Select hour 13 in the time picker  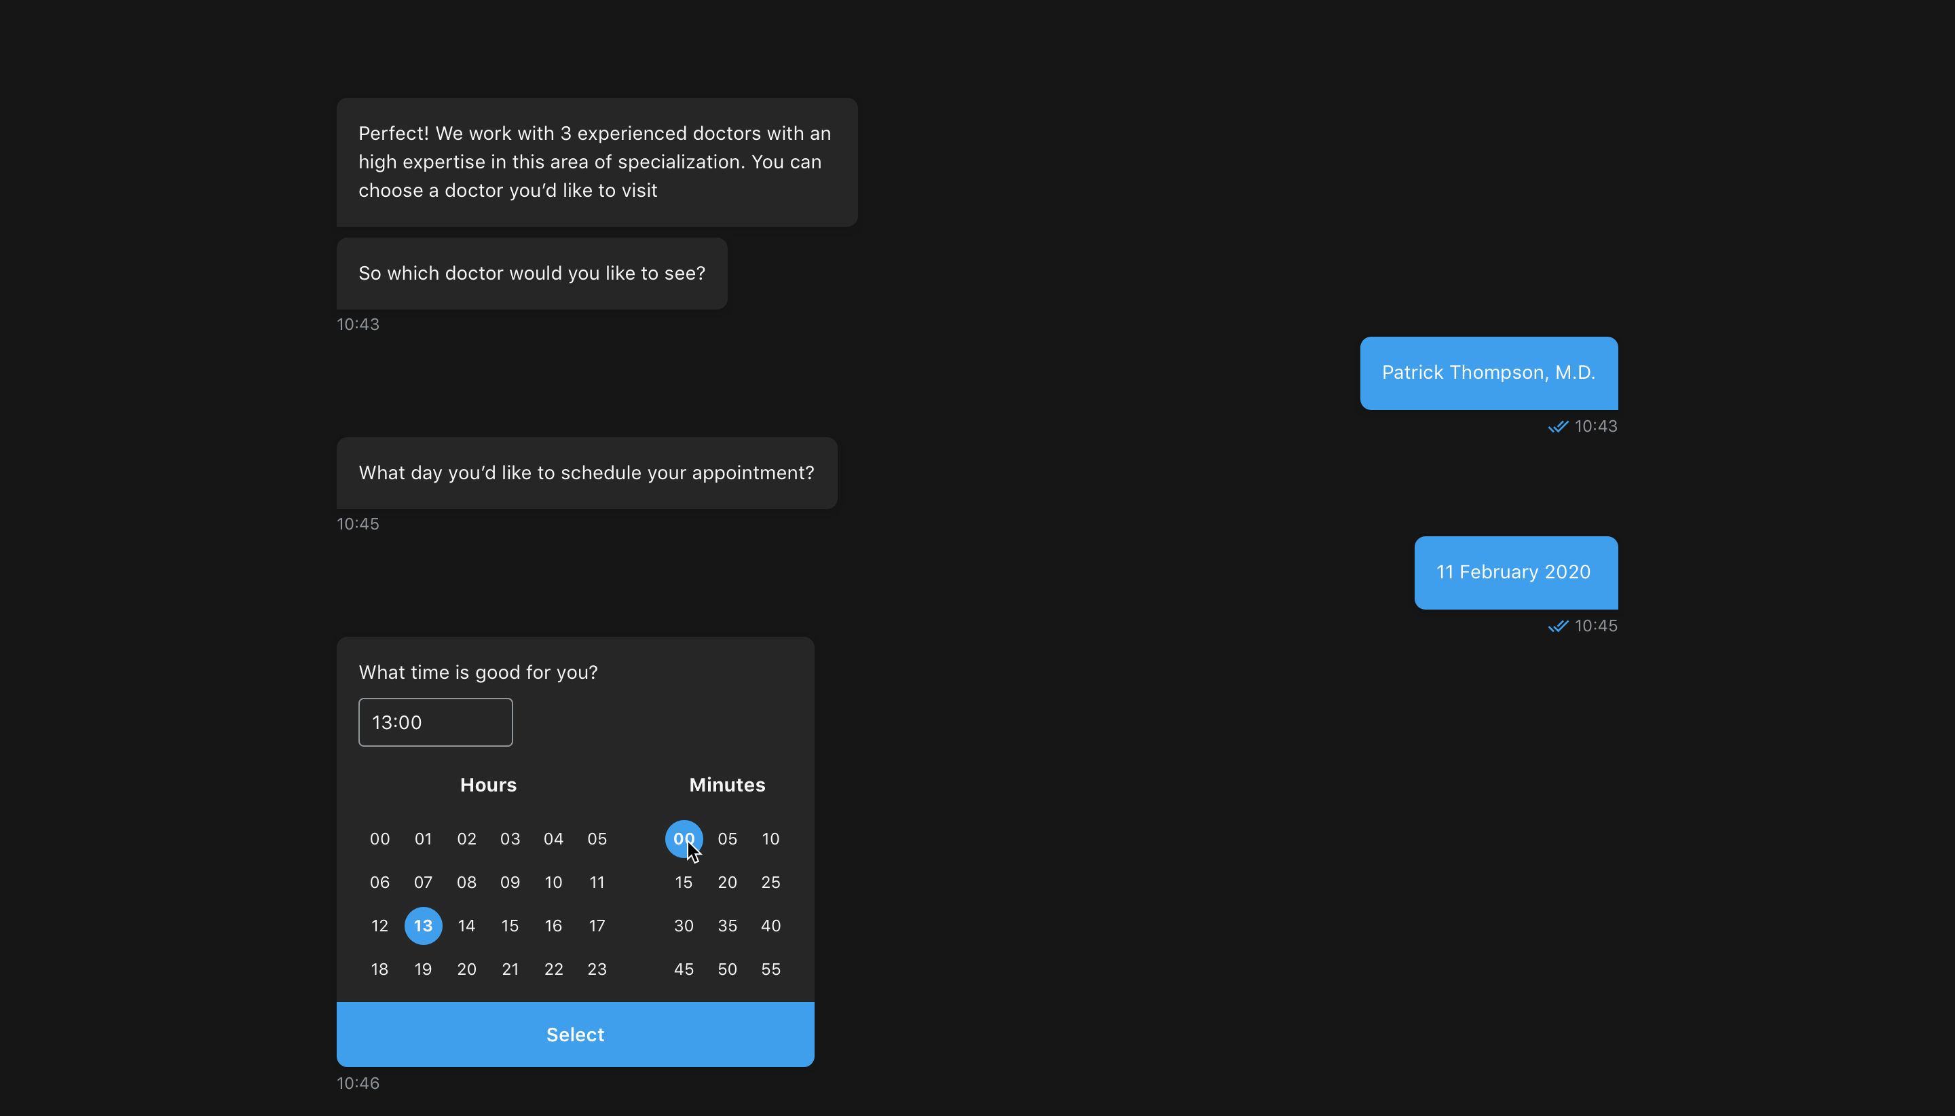tap(423, 925)
